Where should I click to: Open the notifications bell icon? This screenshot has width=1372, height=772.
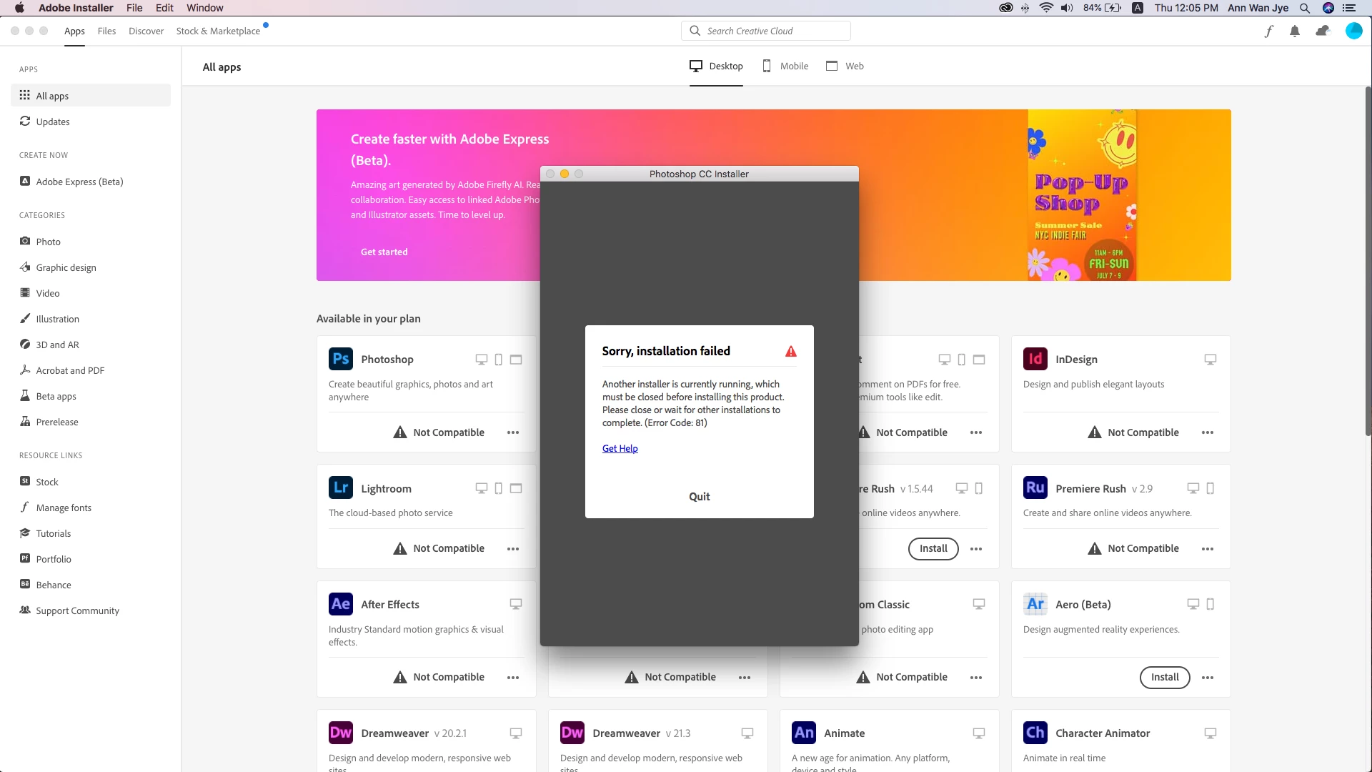point(1295,31)
